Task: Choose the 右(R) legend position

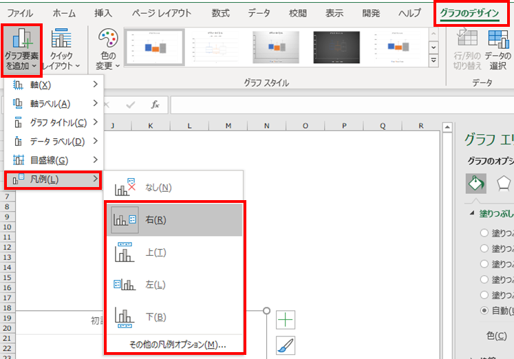Action: coord(174,220)
